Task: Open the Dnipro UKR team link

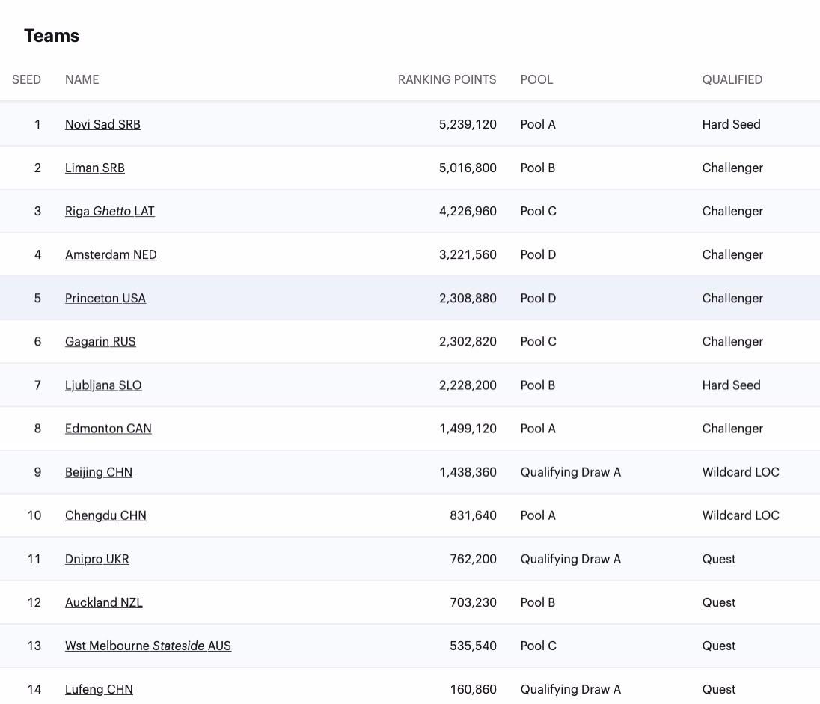Action: click(97, 559)
